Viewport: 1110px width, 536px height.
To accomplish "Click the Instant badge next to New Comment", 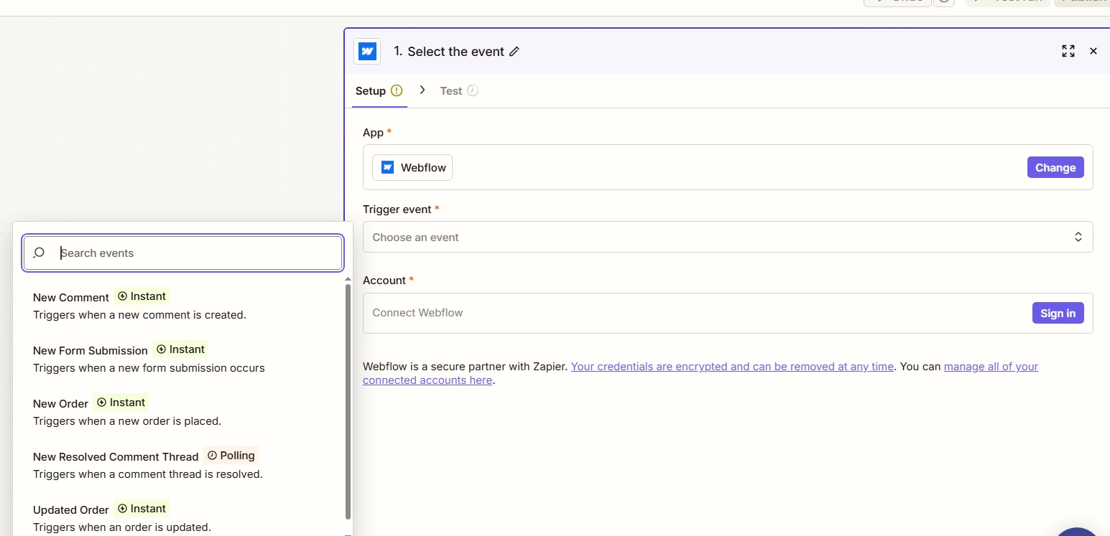I will click(x=142, y=296).
